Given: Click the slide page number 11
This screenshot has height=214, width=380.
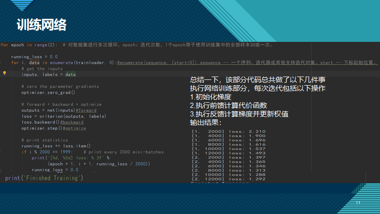Looking at the screenshot, I should point(358,203).
